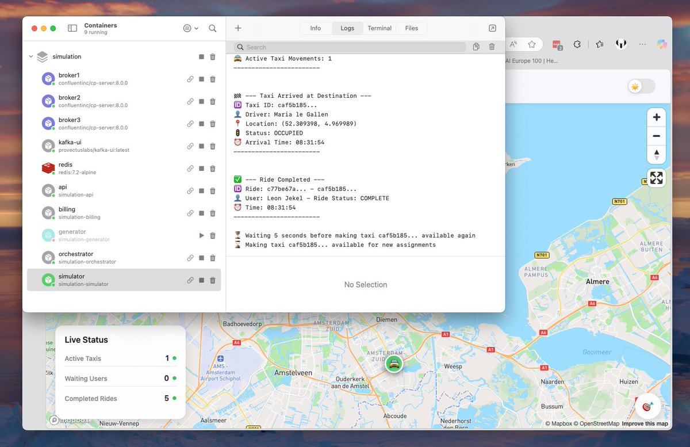Screen dimensions: 690x447
Task: Stop the orchestrator container
Action: [x=201, y=258]
